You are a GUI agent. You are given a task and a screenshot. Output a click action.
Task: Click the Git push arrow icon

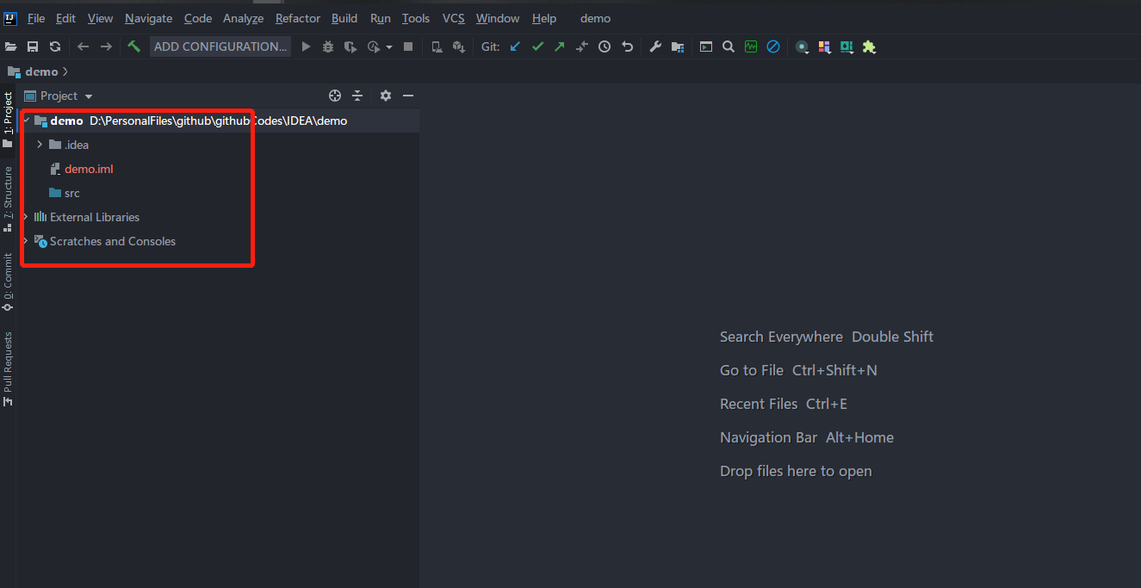click(560, 46)
